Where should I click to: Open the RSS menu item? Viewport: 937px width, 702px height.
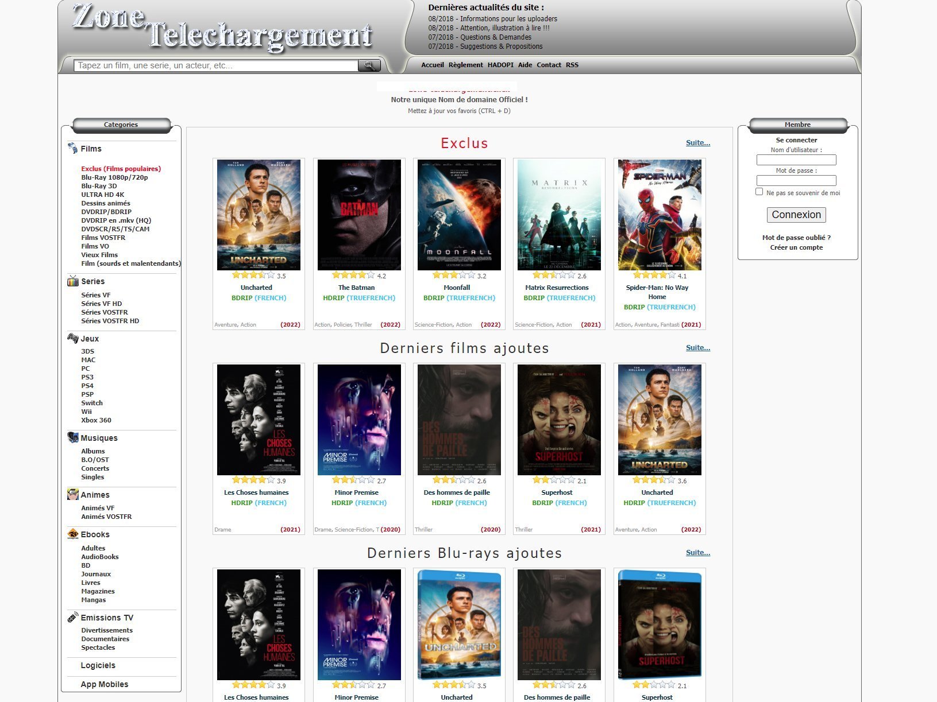[572, 65]
